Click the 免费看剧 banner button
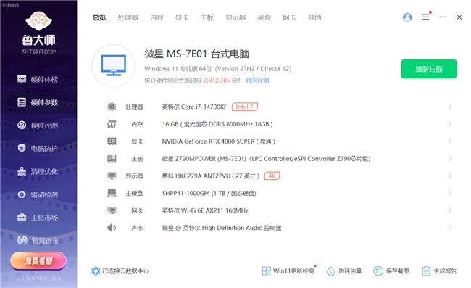The width and height of the screenshot is (471, 288). coord(38,260)
